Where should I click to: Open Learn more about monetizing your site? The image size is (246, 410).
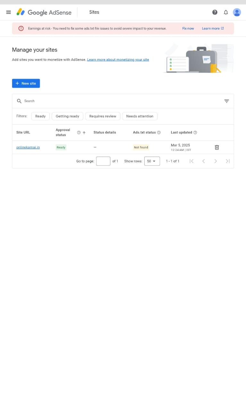[x=118, y=60]
